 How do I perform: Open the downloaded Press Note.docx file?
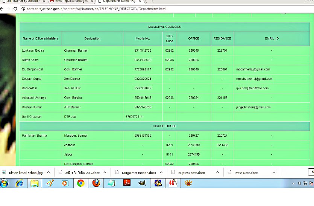click(246, 172)
